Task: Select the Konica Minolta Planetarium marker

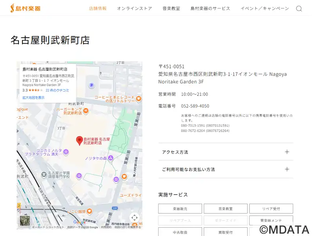Action: tap(66, 152)
